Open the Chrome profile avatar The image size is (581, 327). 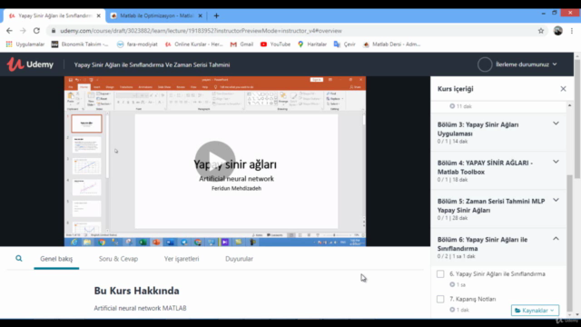[x=558, y=31]
